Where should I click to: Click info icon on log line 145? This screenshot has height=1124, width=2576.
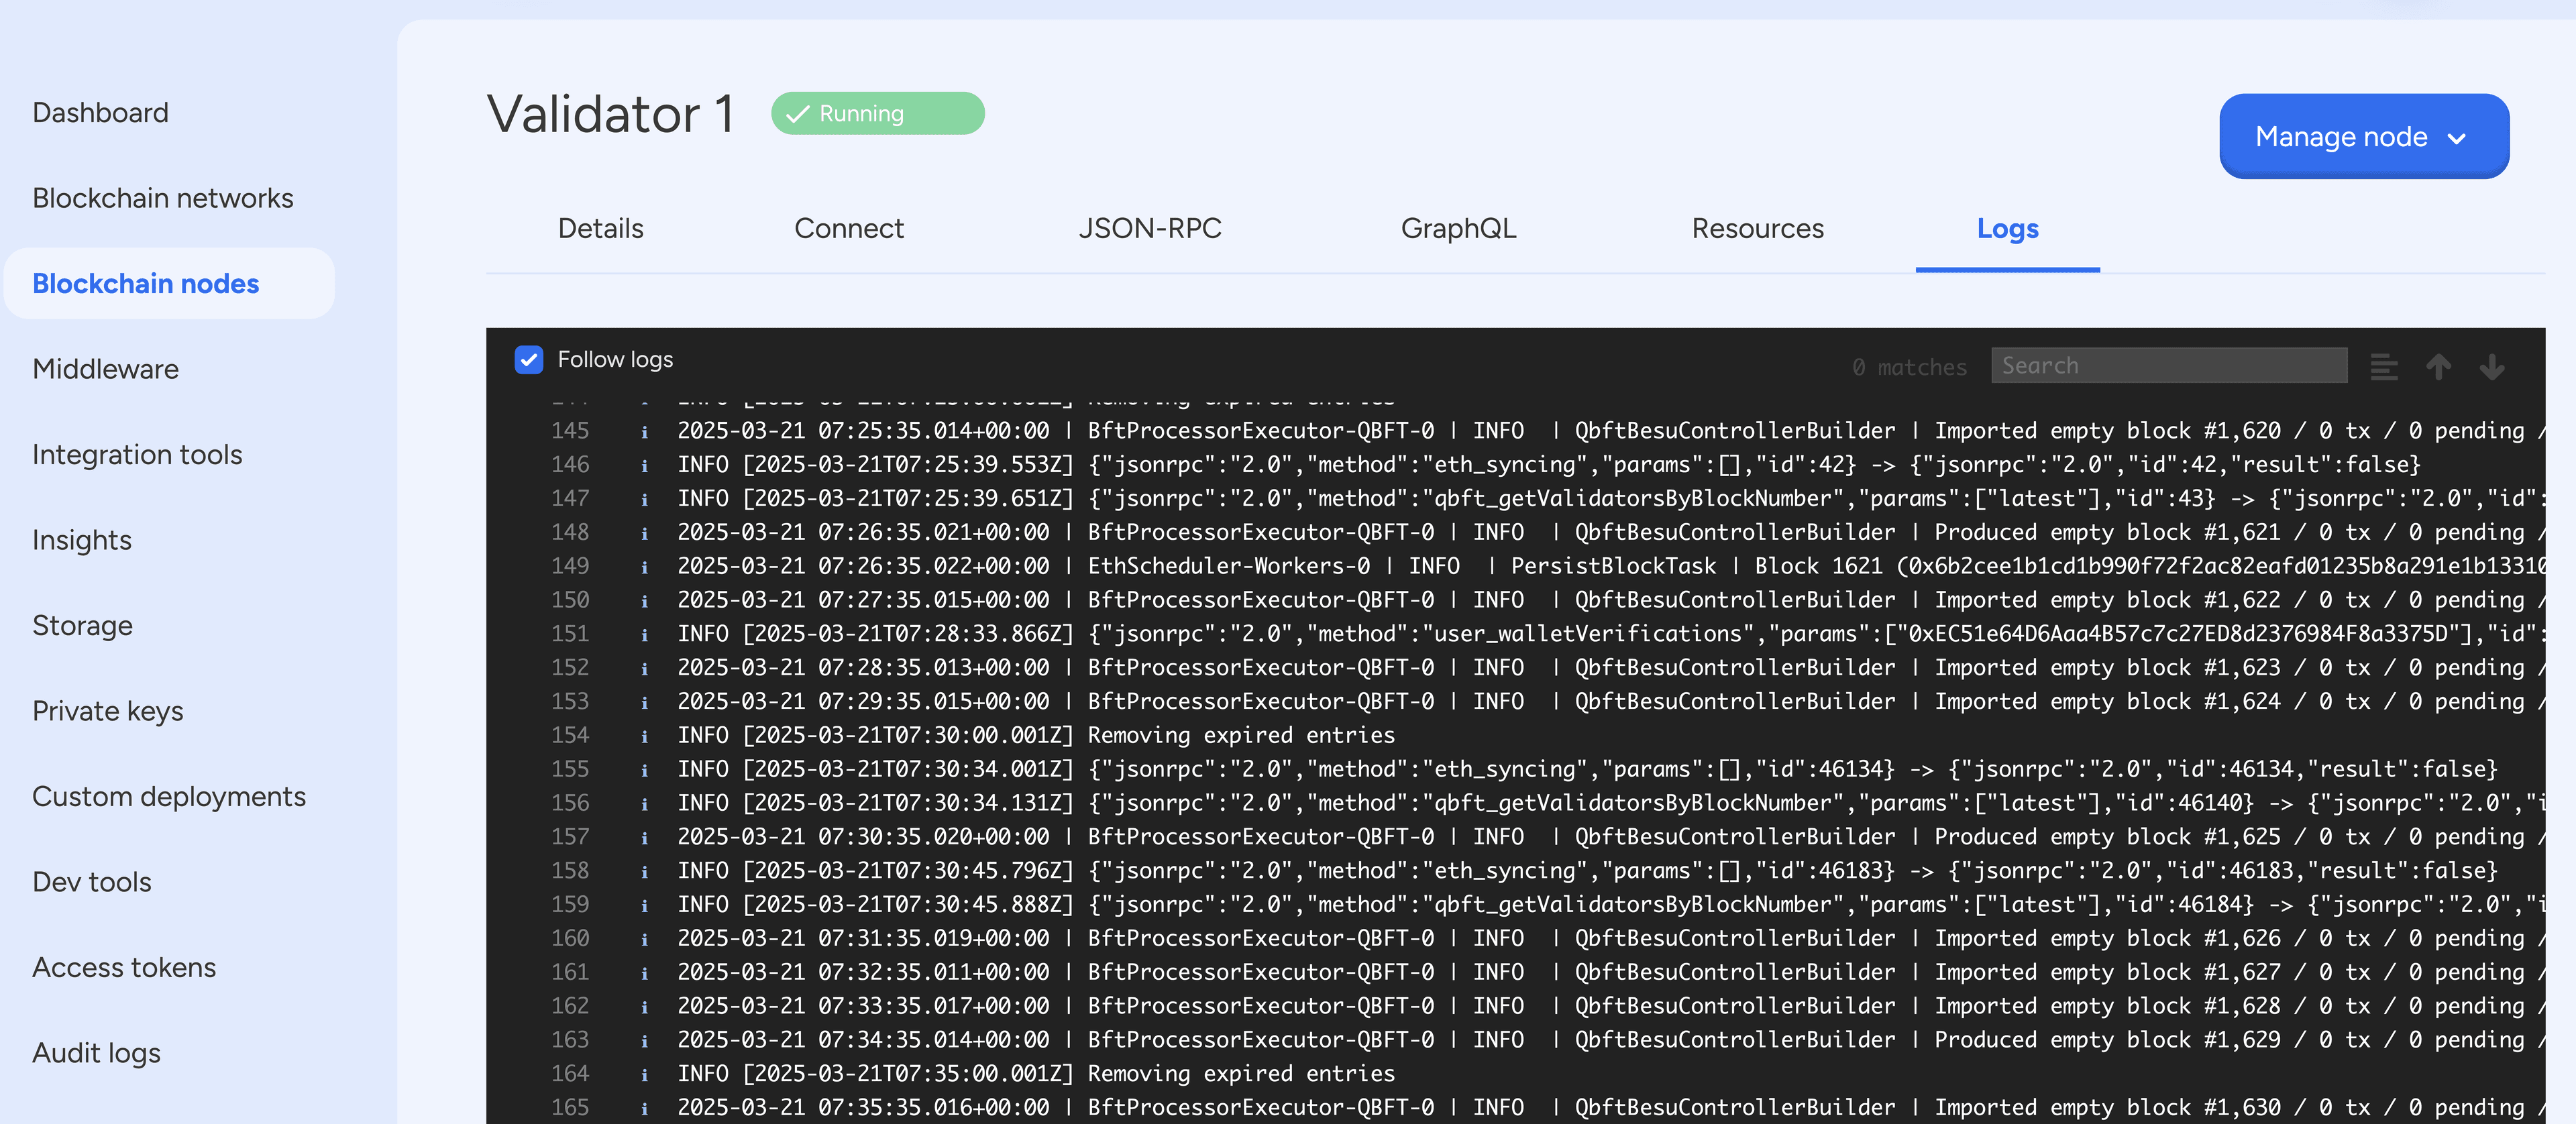click(644, 432)
